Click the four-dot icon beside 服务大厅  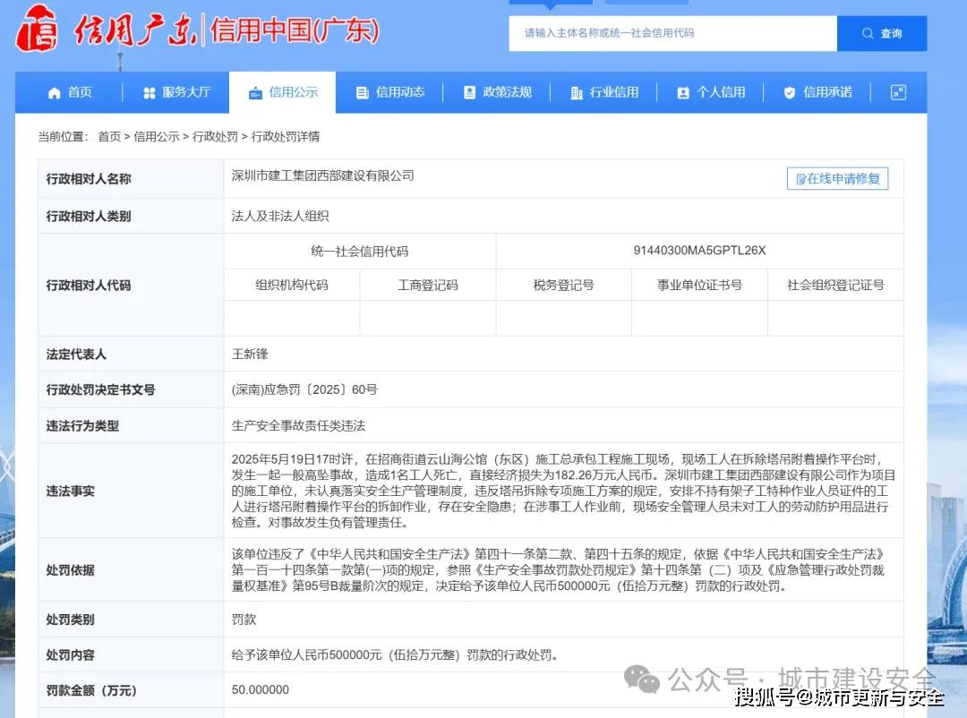[x=150, y=93]
